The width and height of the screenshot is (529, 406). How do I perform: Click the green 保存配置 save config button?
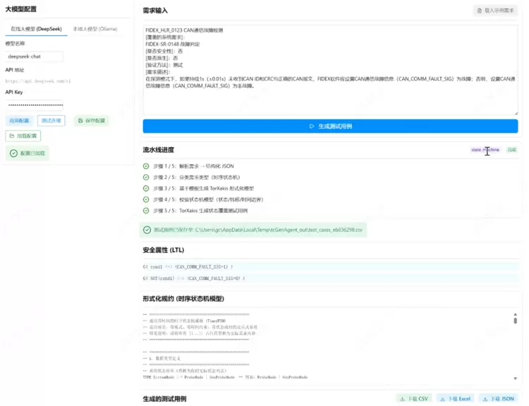(92, 121)
